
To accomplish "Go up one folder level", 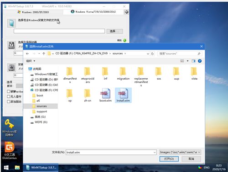I will click(x=44, y=54).
